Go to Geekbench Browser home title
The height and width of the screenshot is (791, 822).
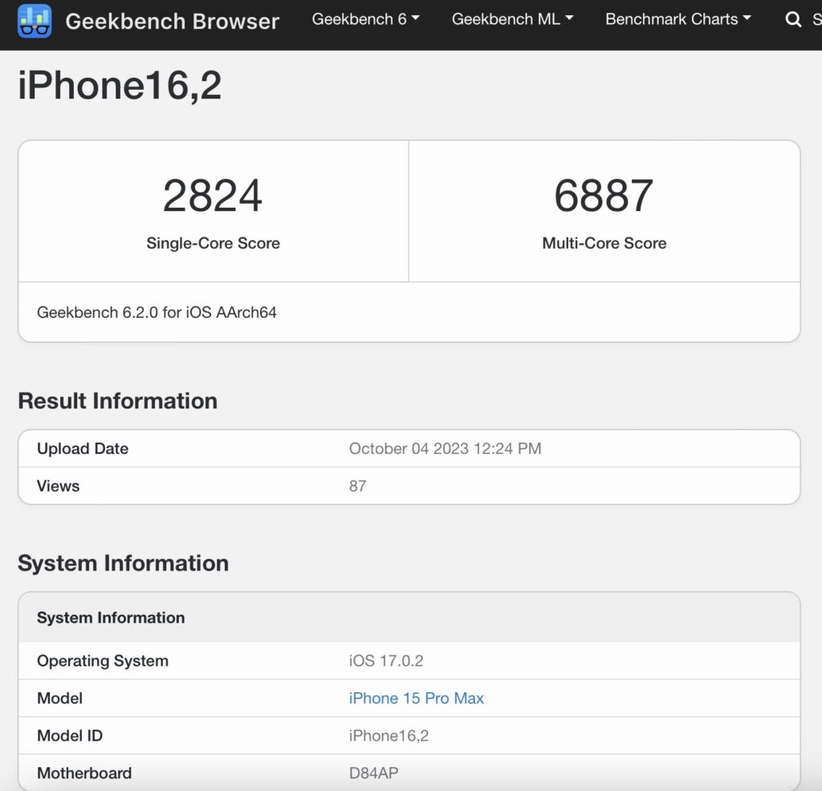point(172,22)
